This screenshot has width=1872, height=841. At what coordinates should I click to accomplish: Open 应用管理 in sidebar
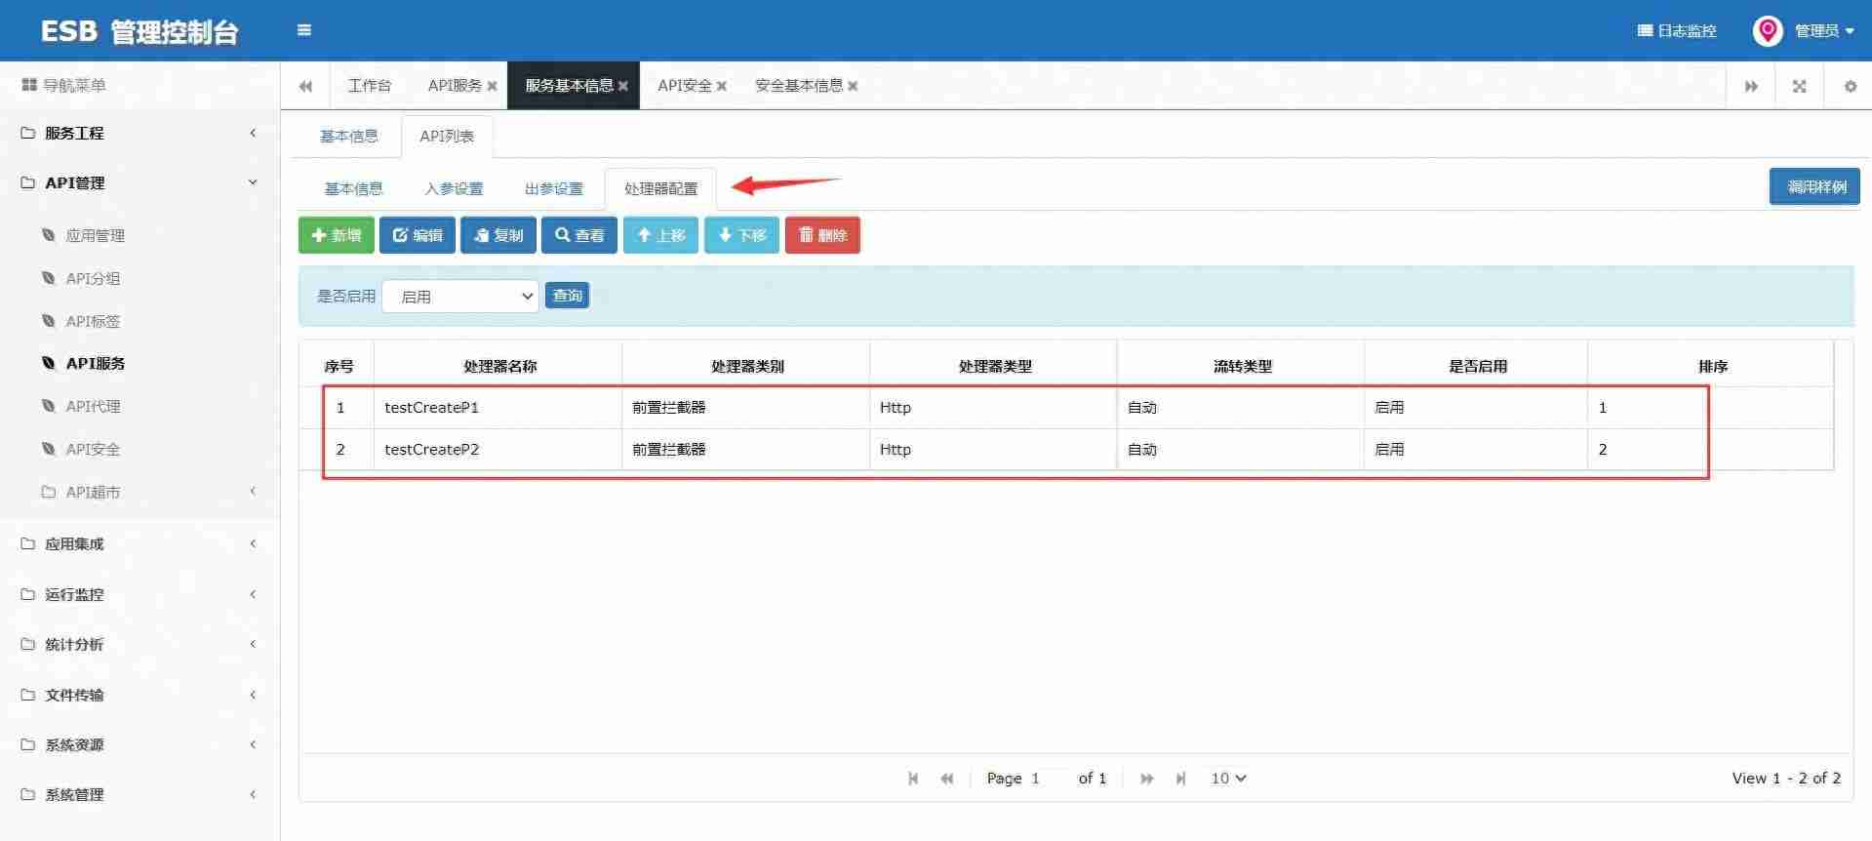[95, 235]
